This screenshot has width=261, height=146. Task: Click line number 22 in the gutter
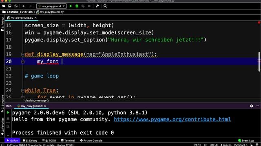point(9,76)
